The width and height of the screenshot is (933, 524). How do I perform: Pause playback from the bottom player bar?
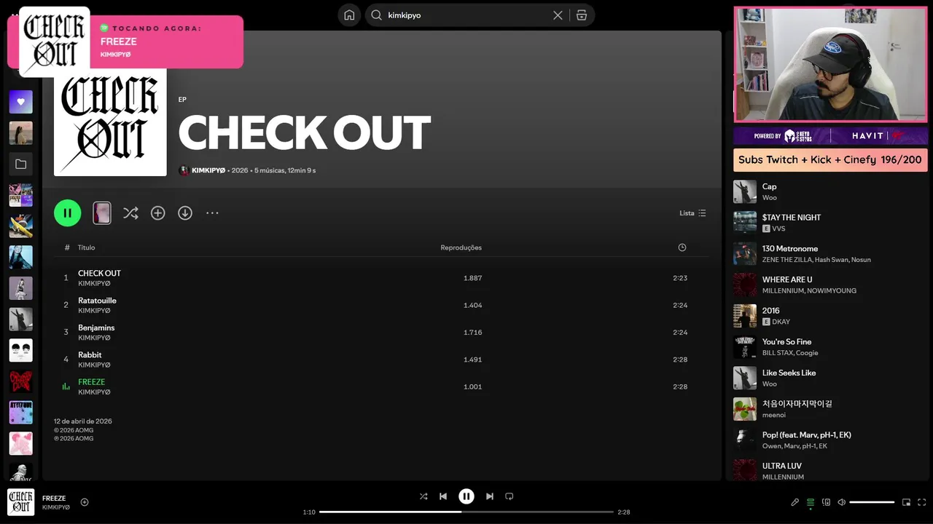[x=466, y=496]
